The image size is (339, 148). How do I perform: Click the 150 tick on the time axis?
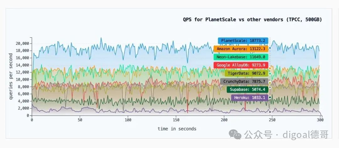pos(176,120)
